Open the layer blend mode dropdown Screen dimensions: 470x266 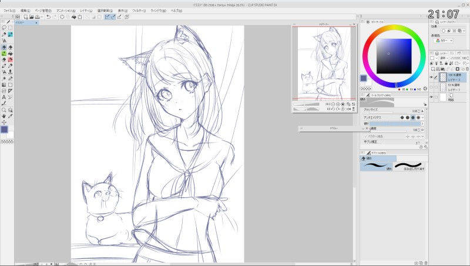click(444, 58)
